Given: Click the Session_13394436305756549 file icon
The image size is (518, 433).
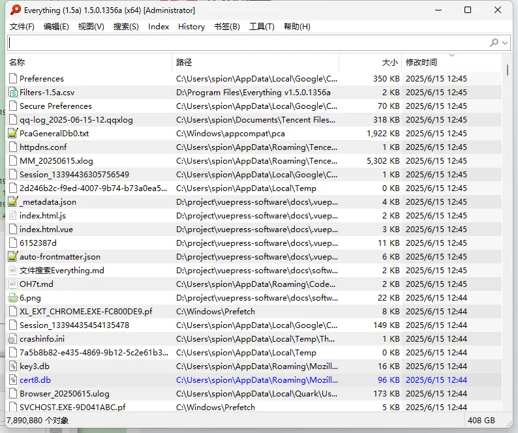Looking at the screenshot, I should [x=13, y=174].
